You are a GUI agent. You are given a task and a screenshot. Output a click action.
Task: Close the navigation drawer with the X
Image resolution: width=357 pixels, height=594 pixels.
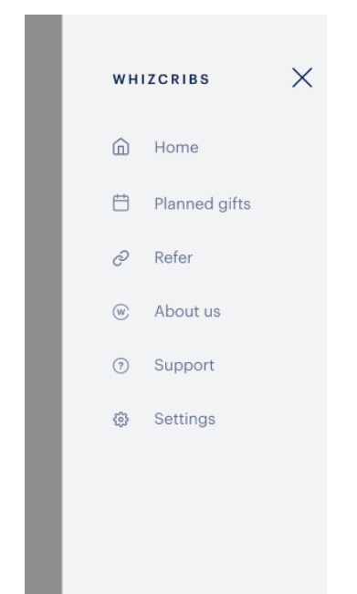coord(302,78)
